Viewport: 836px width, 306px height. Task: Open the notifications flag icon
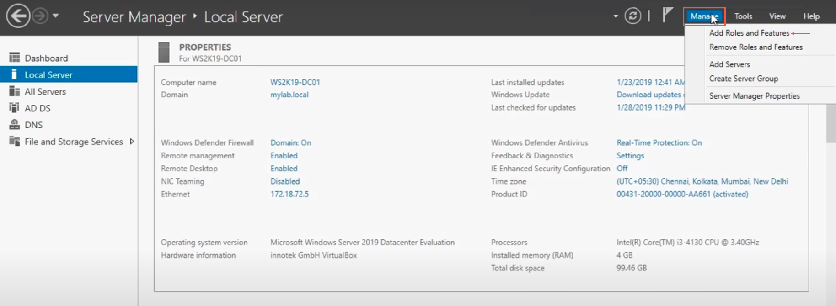point(667,16)
